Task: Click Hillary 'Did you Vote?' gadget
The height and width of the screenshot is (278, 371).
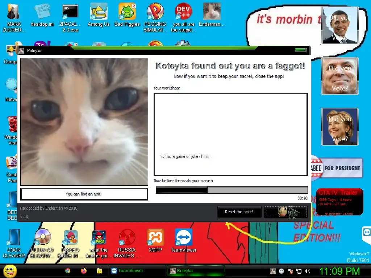Action: [340, 126]
